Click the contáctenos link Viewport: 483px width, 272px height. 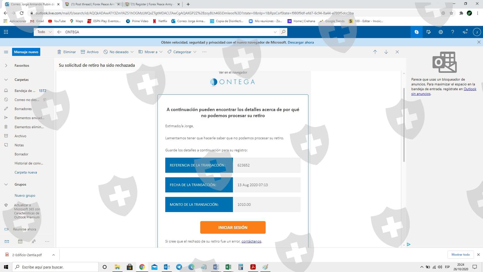coord(251,241)
